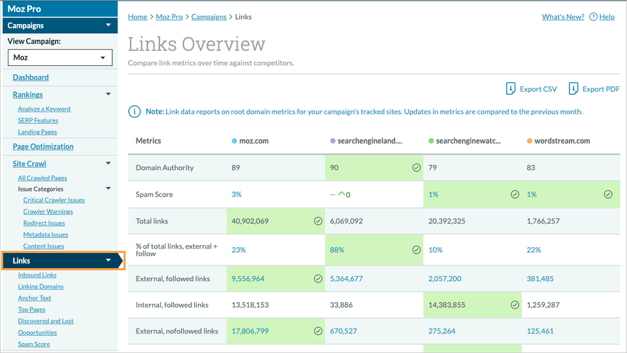Select Inbound Links in sidebar

(37, 275)
